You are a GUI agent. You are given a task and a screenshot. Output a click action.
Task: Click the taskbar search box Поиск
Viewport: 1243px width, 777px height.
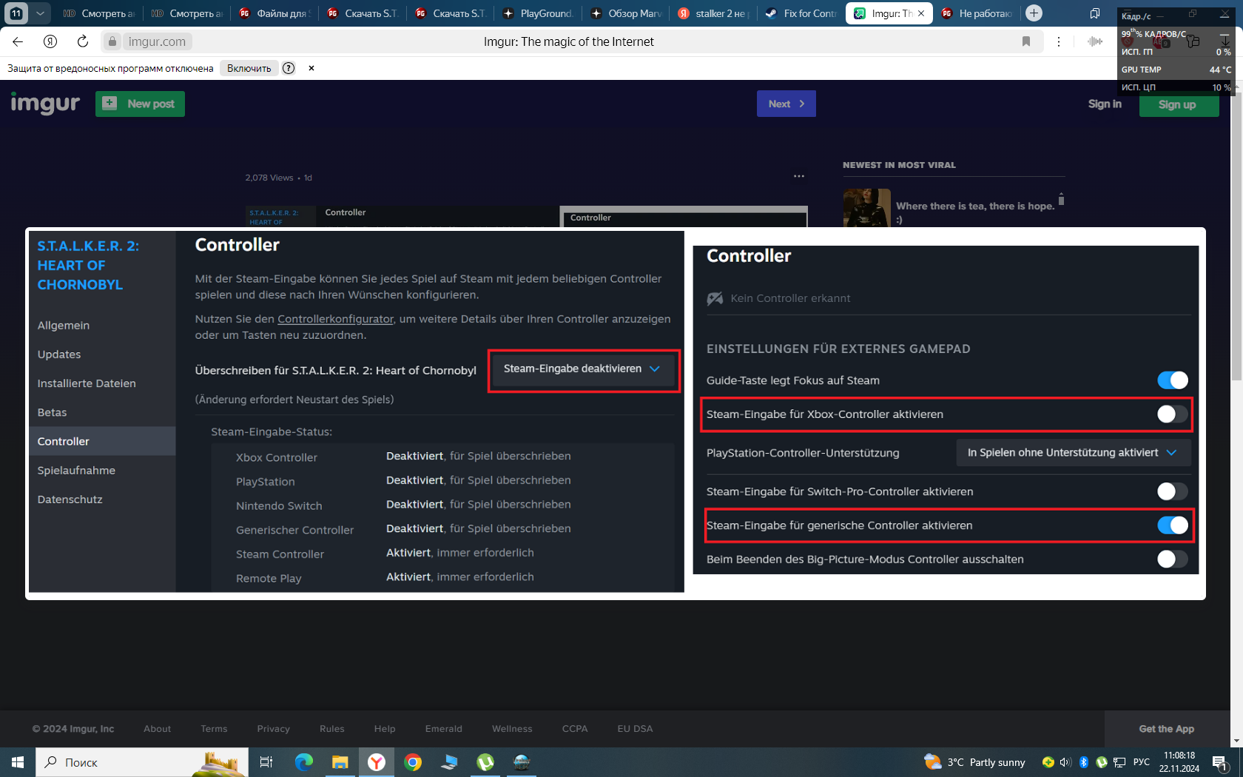pyautogui.click(x=141, y=762)
